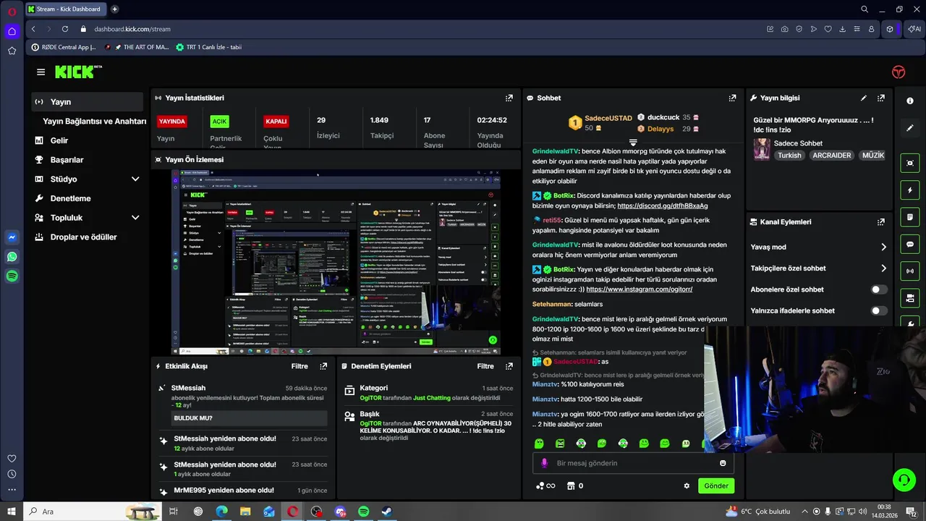926x521 pixels.
Task: Open WhatsApp in Opera sidebar
Action: 12,256
